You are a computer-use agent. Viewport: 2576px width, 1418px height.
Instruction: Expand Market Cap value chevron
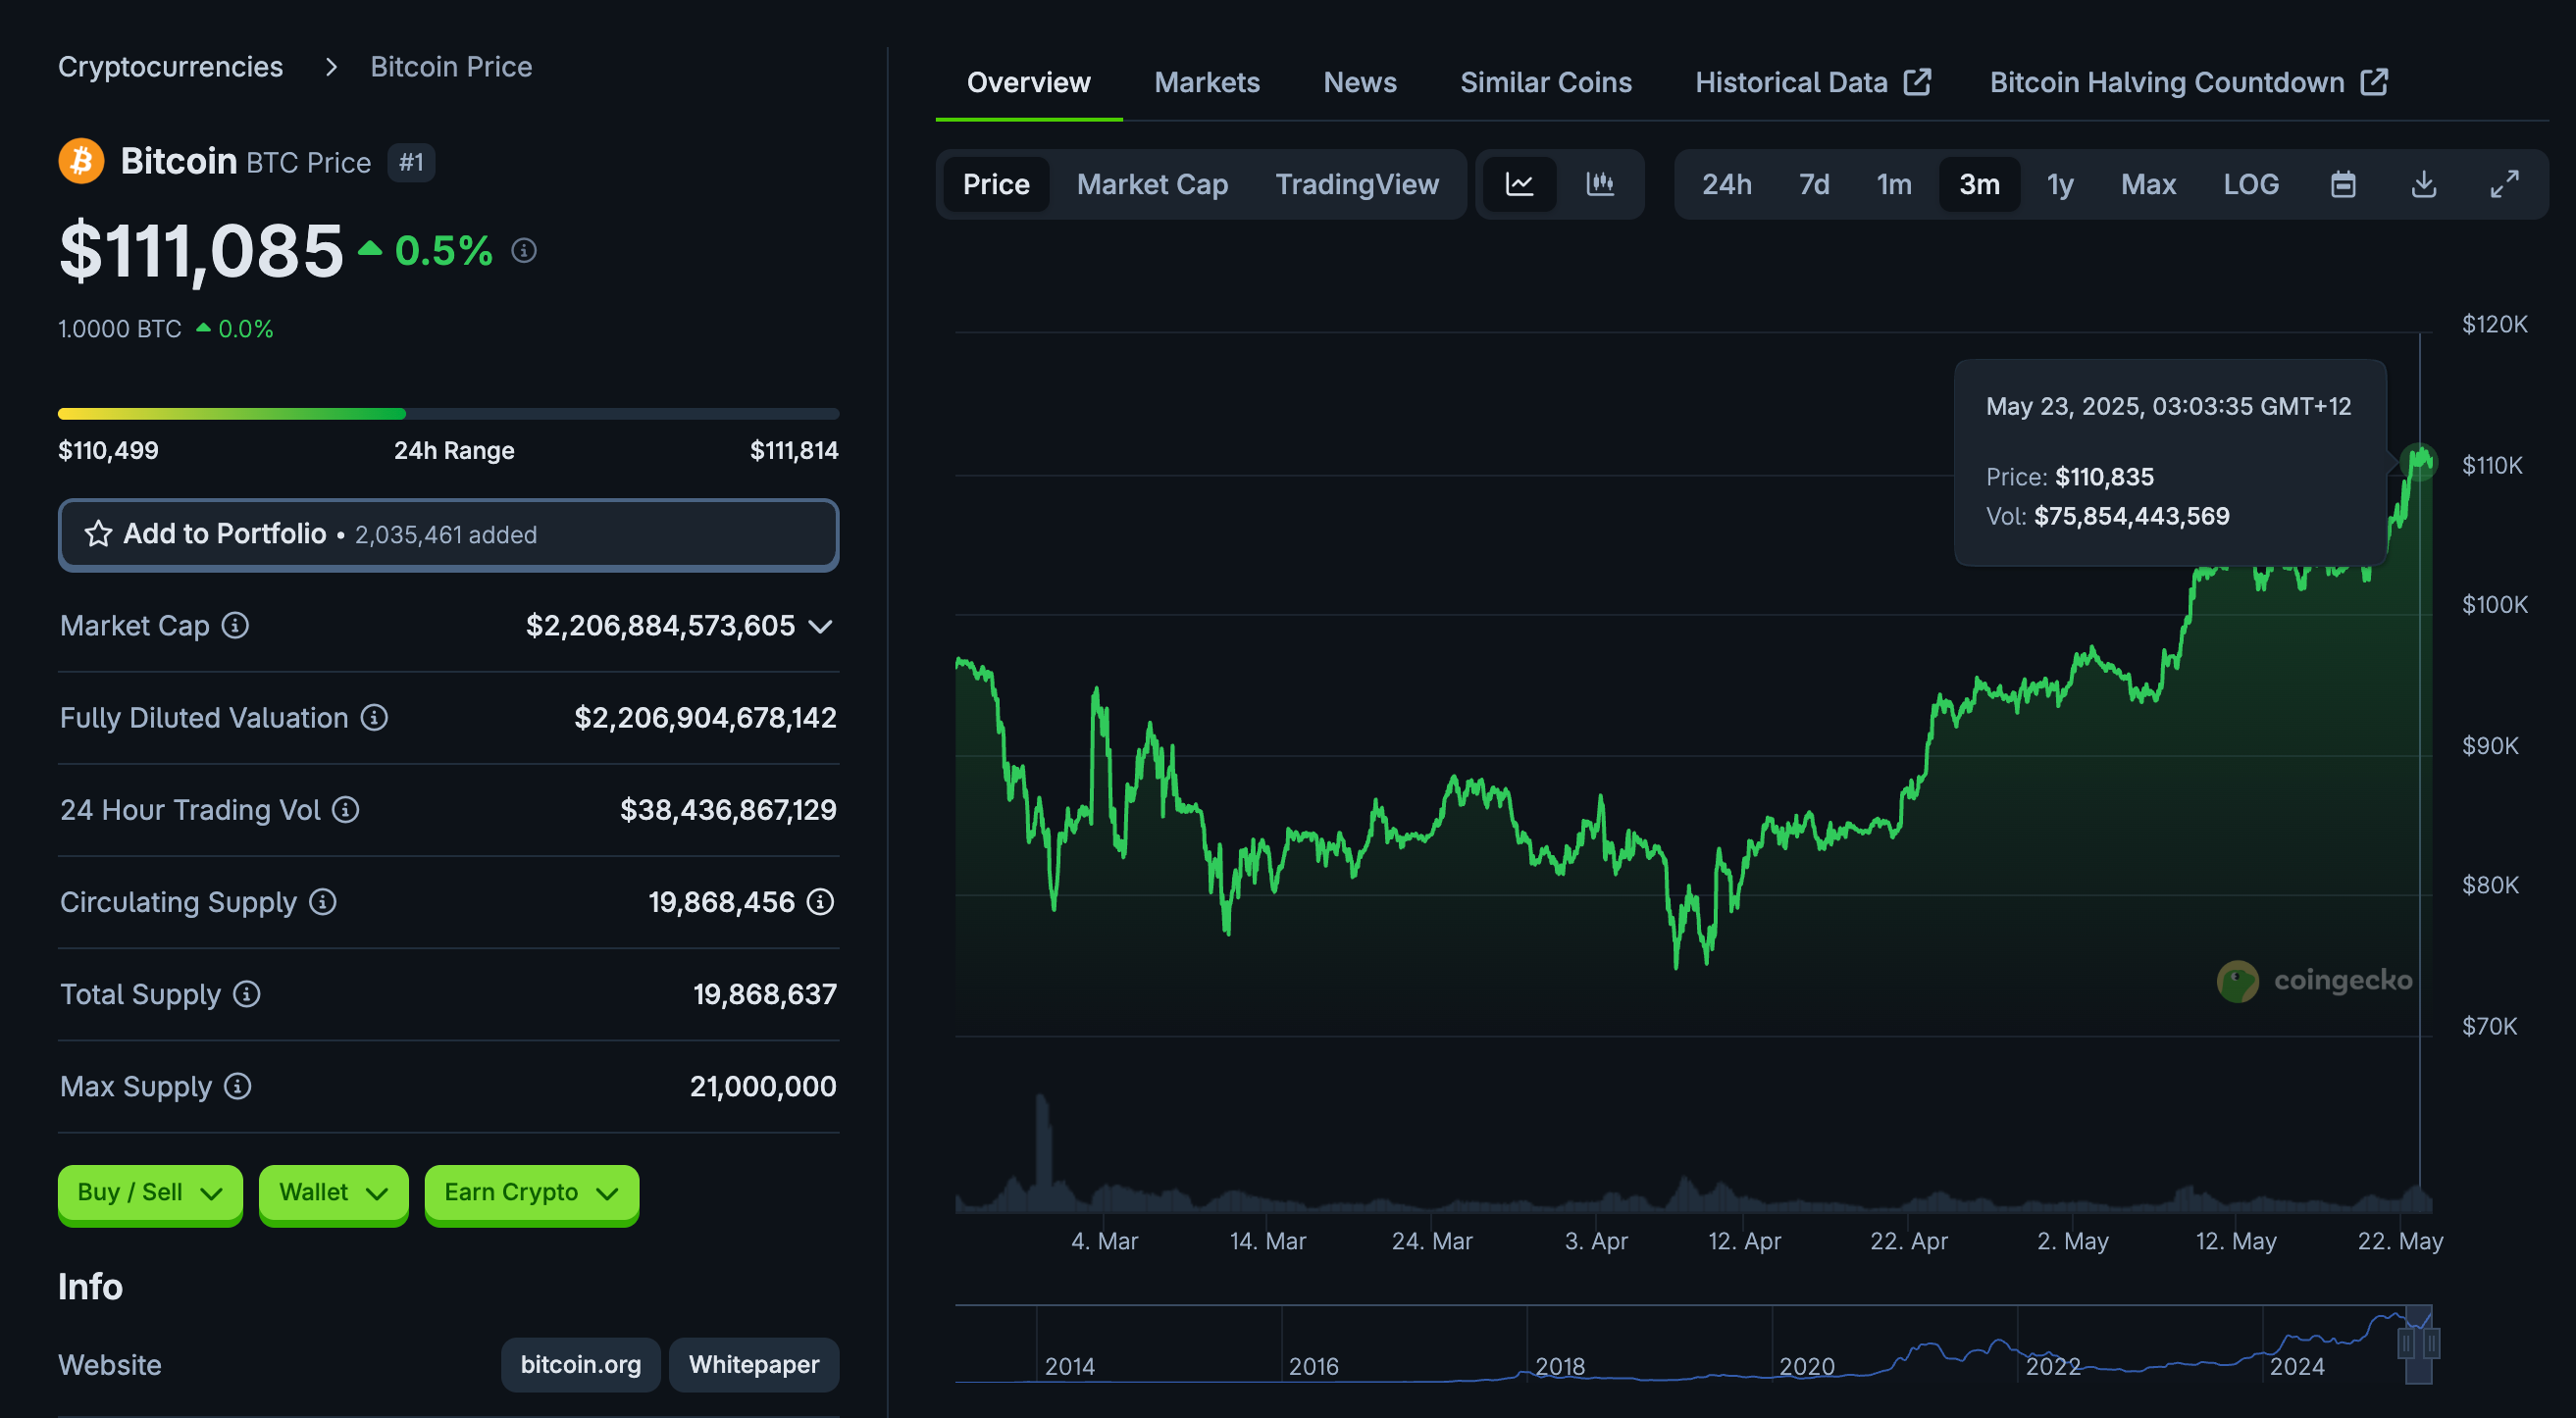(820, 627)
